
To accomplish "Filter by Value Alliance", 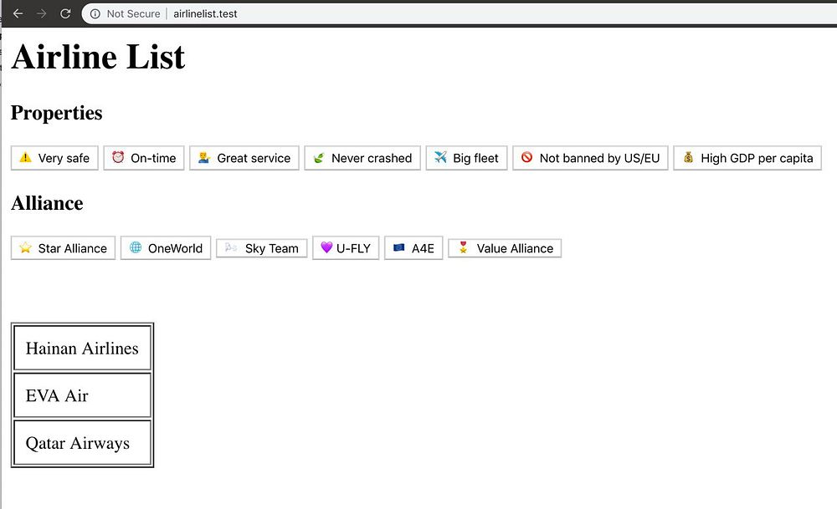I will click(x=505, y=248).
